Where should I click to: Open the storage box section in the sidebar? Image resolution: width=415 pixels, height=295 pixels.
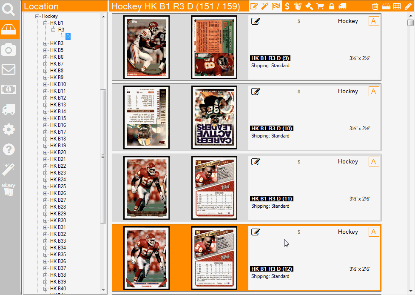click(9, 29)
